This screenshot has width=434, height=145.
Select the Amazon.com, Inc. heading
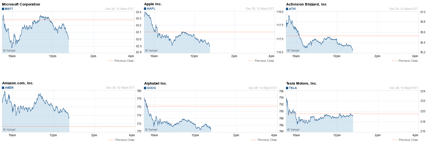click(18, 83)
